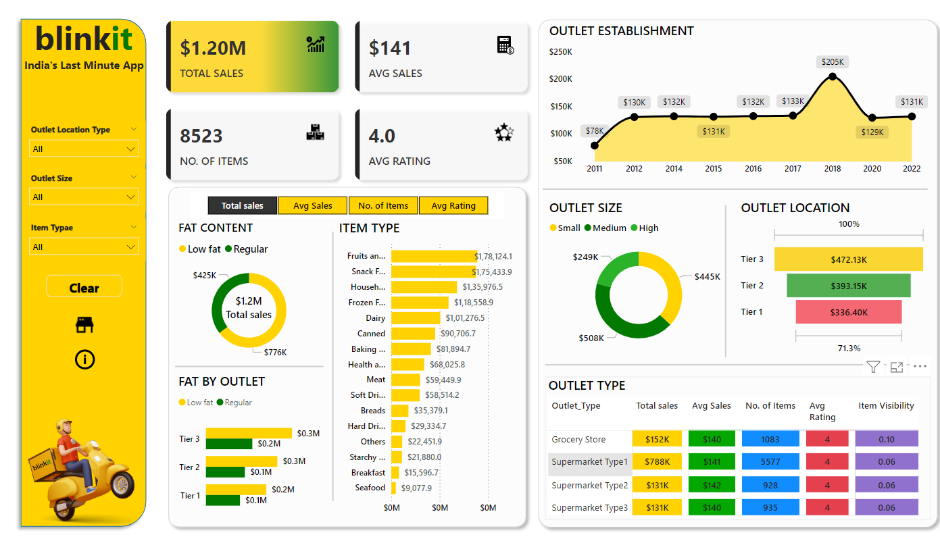This screenshot has height=537, width=940.
Task: Toggle Medium legend in Outlet Size
Action: point(605,228)
